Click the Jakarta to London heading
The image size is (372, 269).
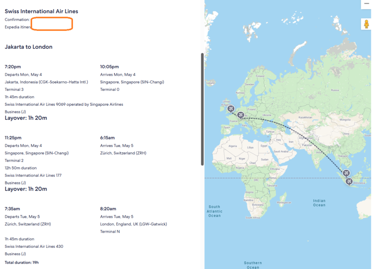29,47
